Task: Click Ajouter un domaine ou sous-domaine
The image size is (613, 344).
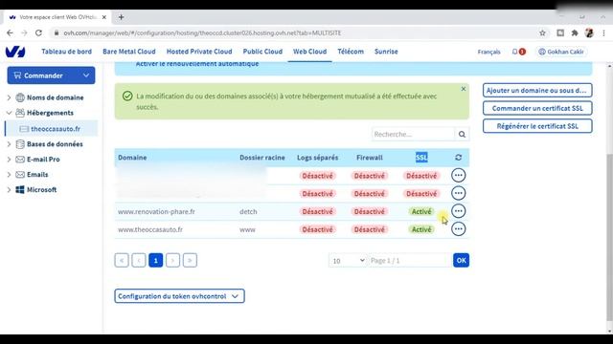Action: (x=537, y=90)
